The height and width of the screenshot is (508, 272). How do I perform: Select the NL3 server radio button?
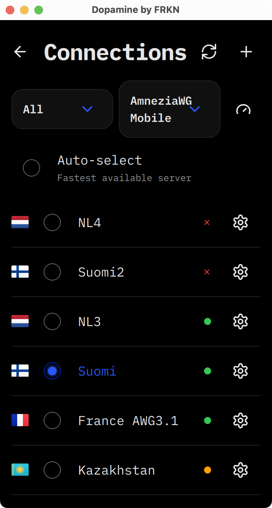(52, 321)
